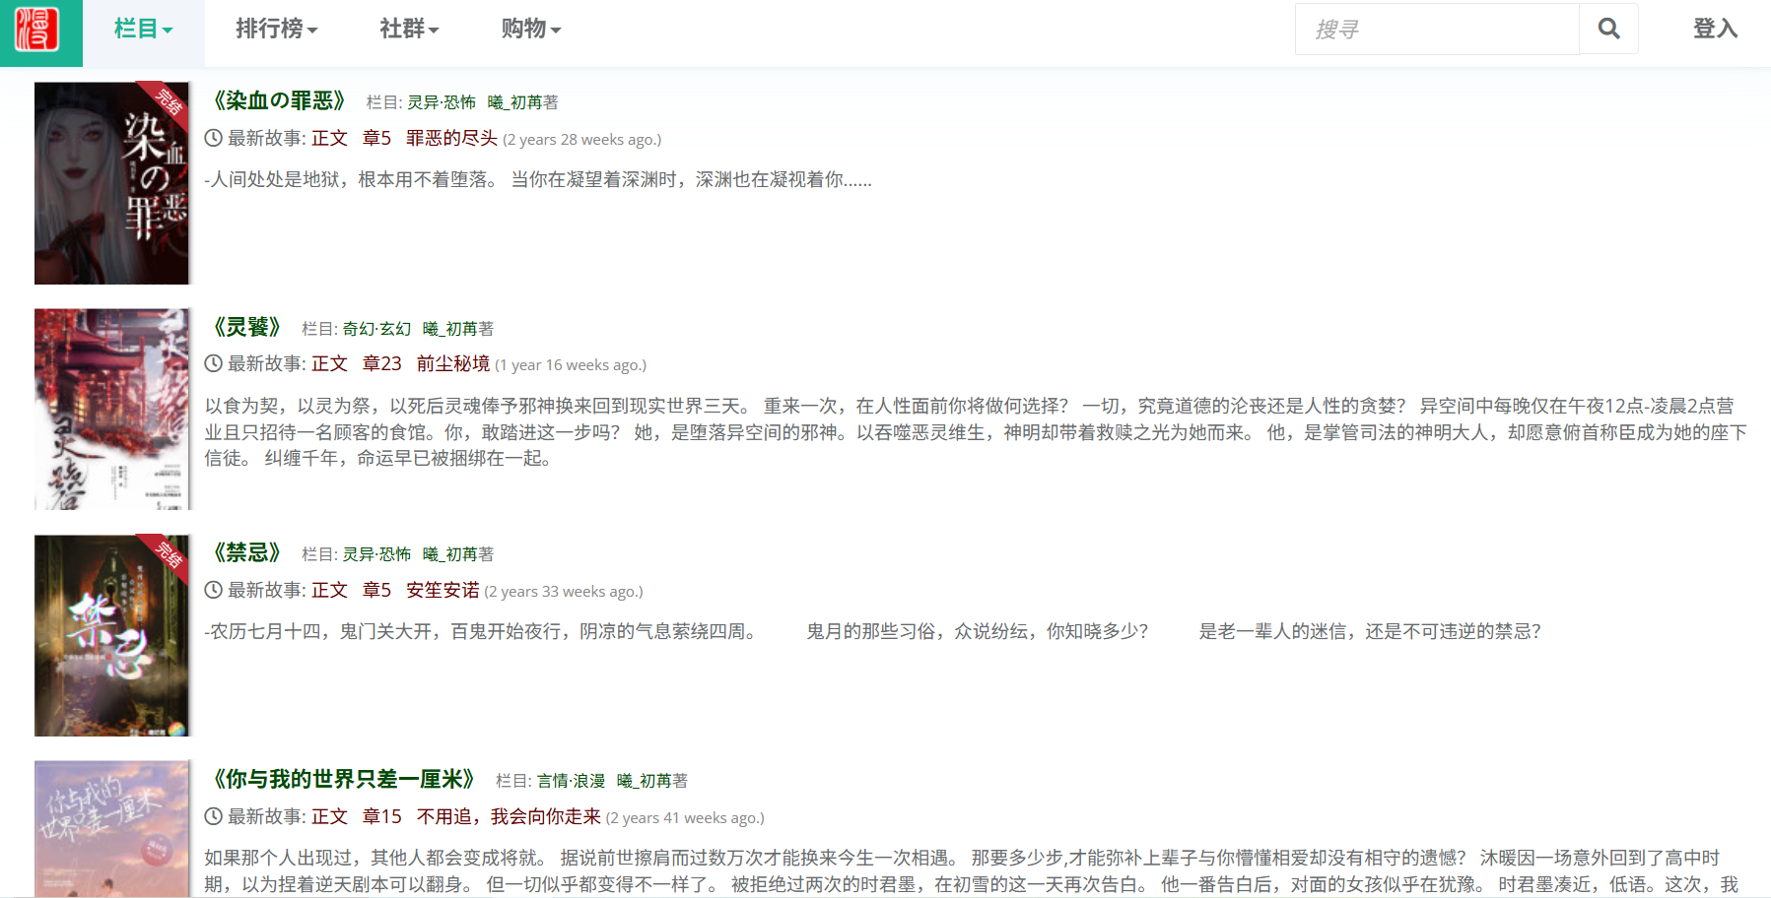1771x898 pixels.
Task: Click the magnifier search button
Action: point(1608,30)
